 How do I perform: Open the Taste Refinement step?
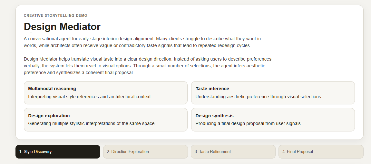point(233,152)
